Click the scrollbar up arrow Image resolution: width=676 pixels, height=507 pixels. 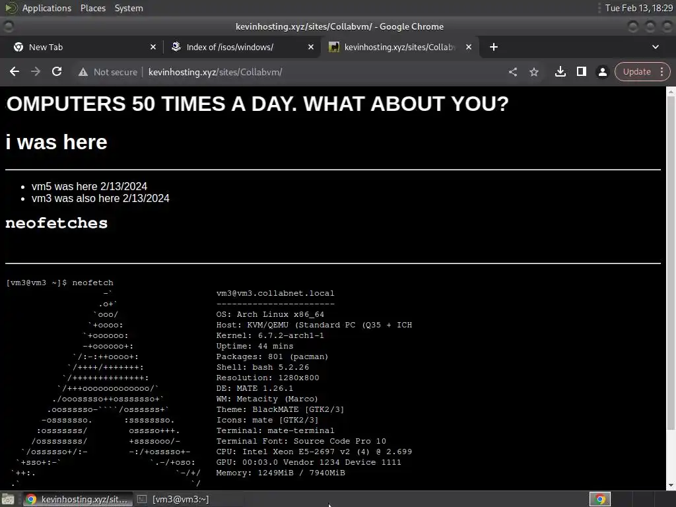(x=671, y=91)
